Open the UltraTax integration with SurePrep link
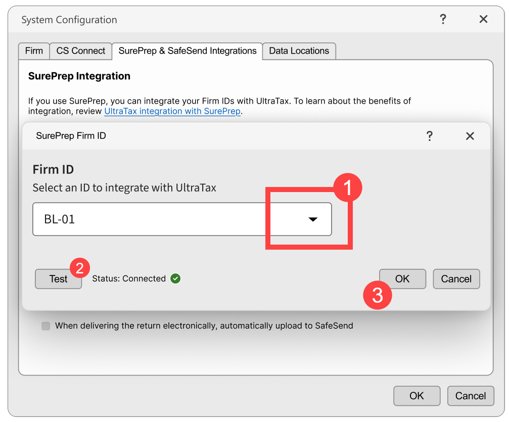This screenshot has height=422, width=509. pyautogui.click(x=172, y=111)
